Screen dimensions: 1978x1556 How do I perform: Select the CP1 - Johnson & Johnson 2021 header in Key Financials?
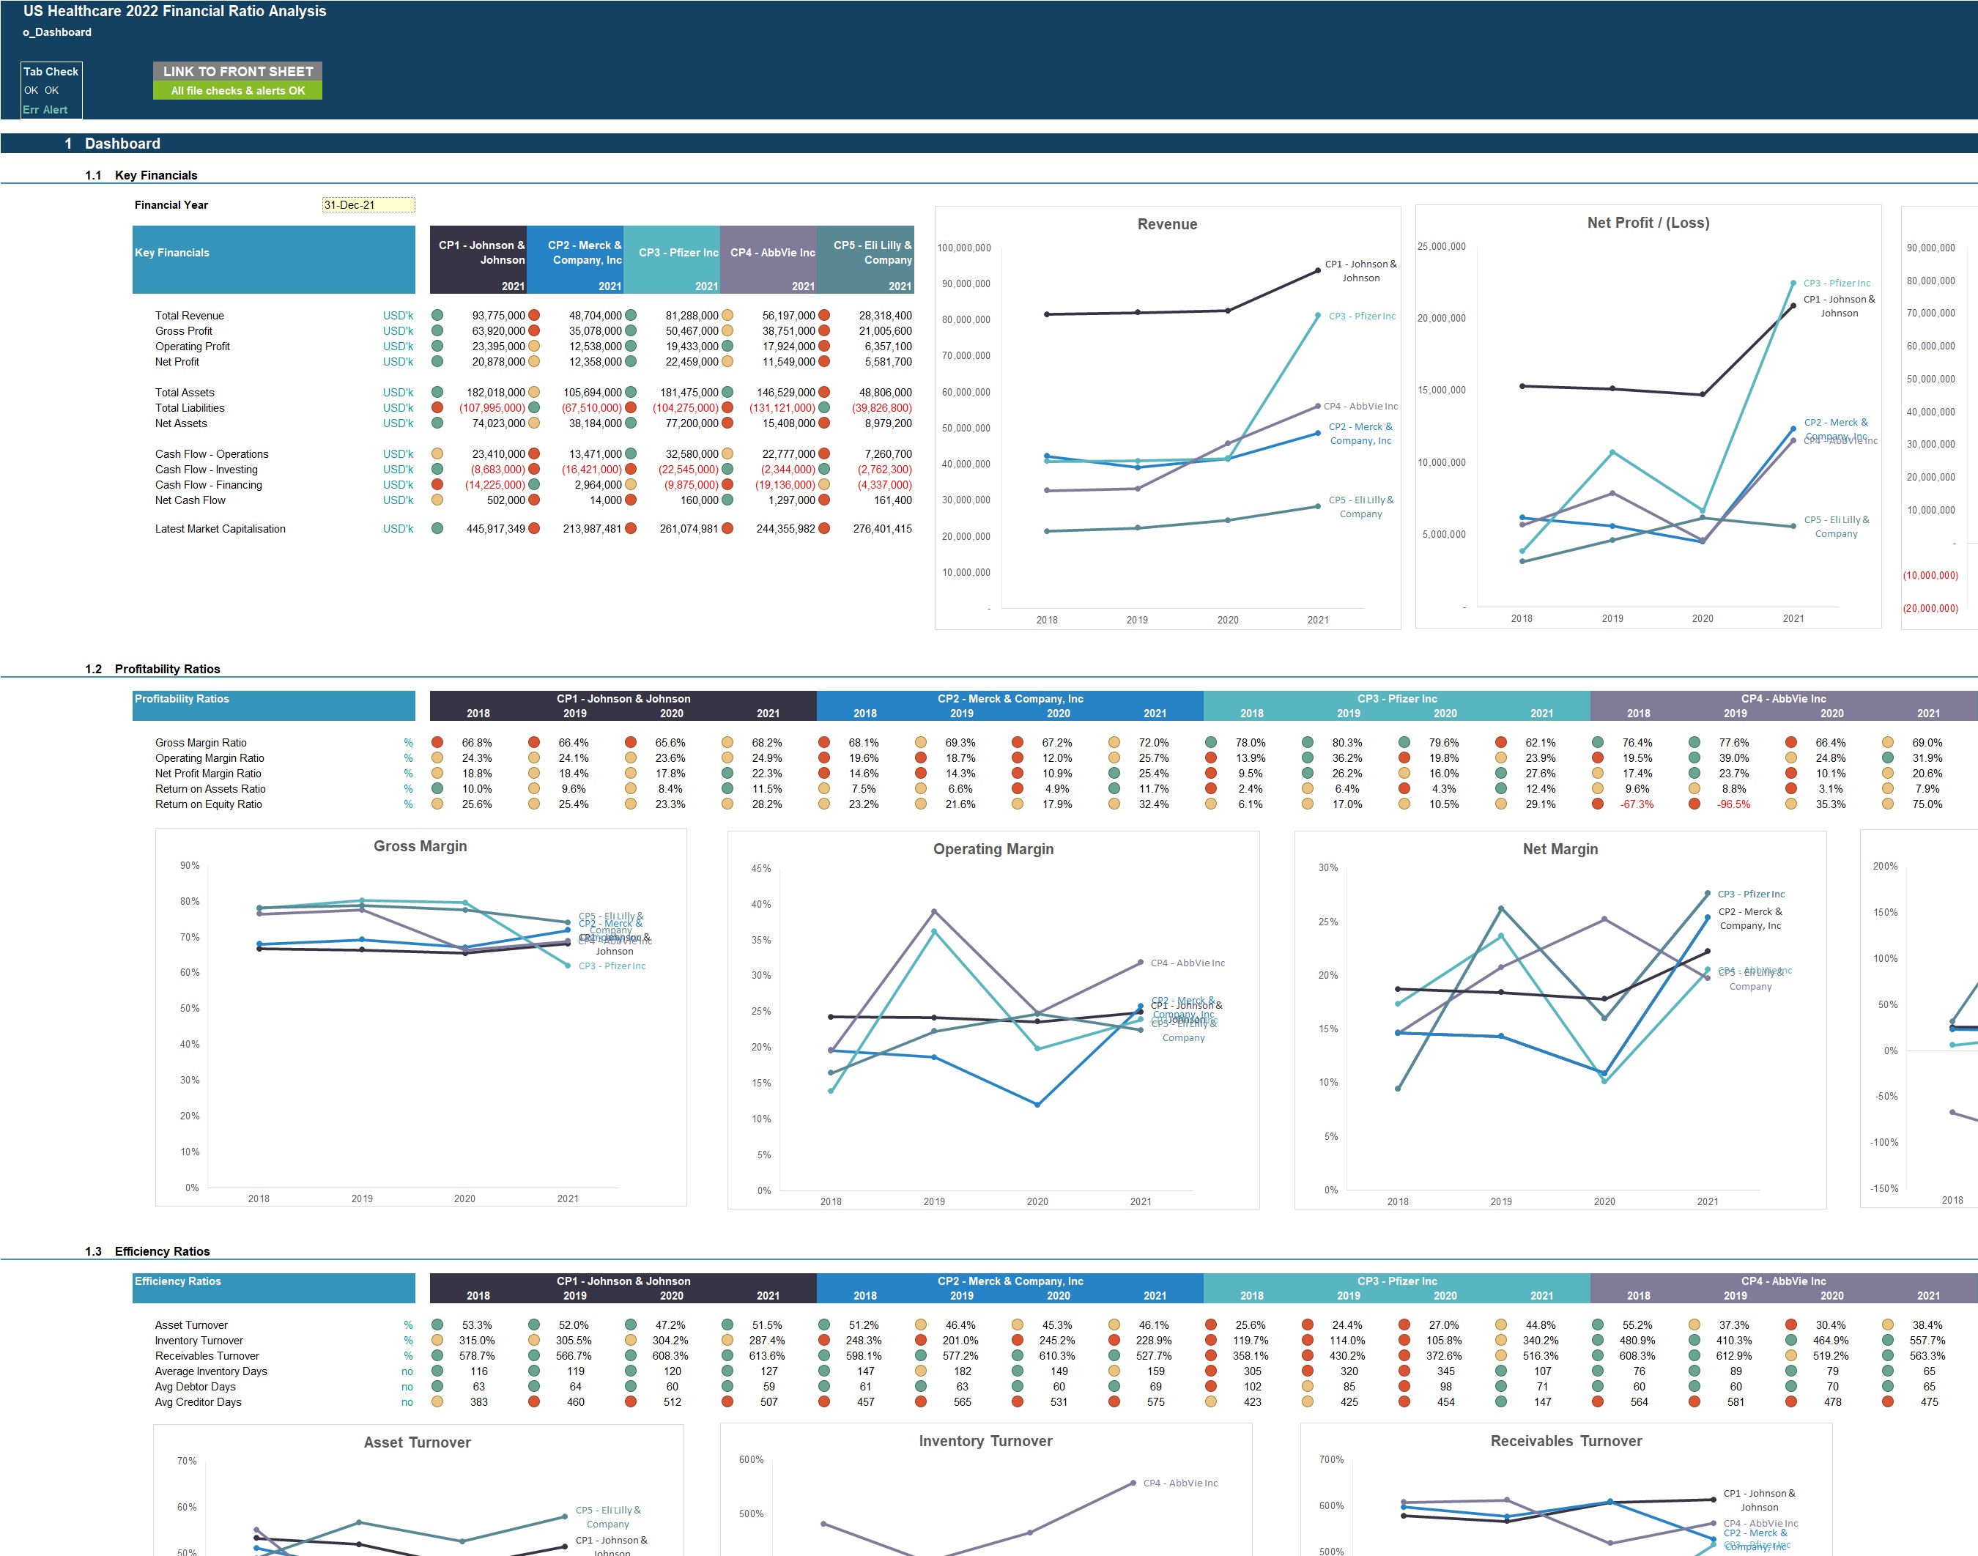[478, 259]
